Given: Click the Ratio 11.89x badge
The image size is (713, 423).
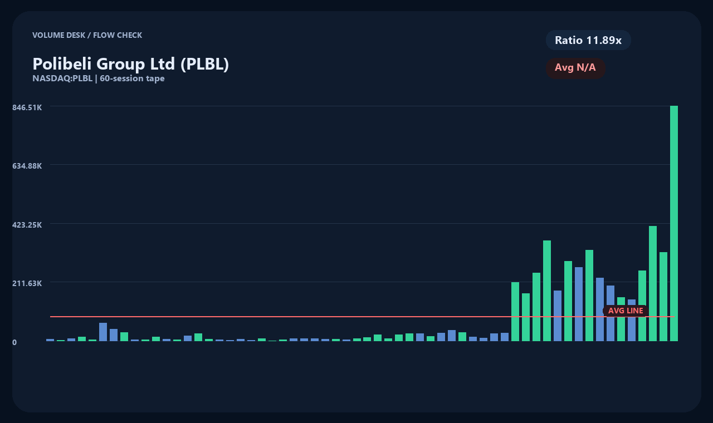Looking at the screenshot, I should pyautogui.click(x=588, y=40).
